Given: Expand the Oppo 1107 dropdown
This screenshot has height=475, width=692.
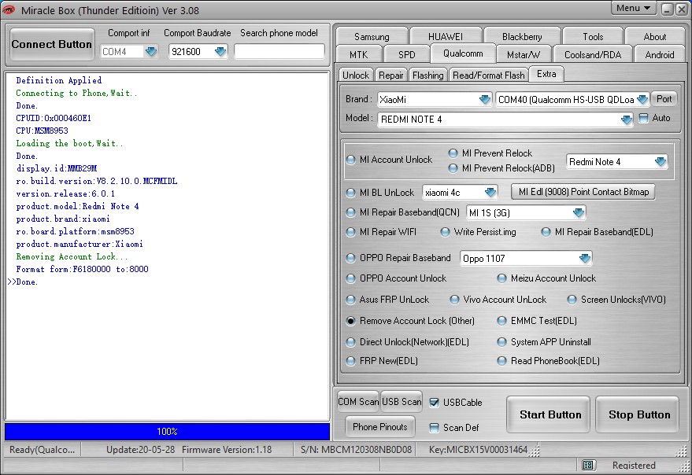Looking at the screenshot, I should click(x=585, y=258).
